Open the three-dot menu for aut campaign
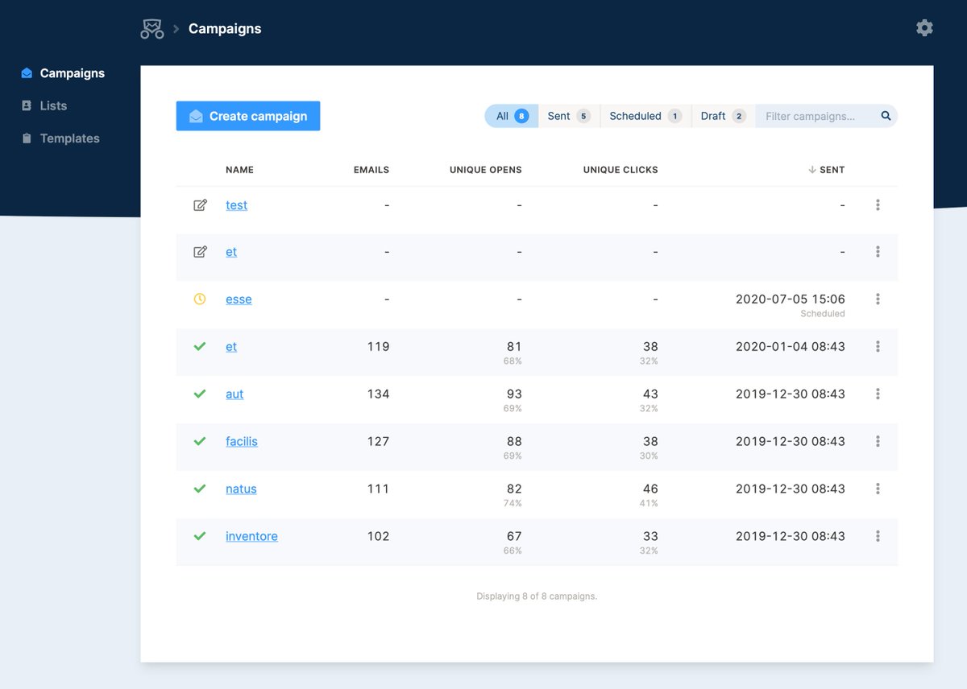Viewport: 967px width, 689px height. [x=878, y=394]
